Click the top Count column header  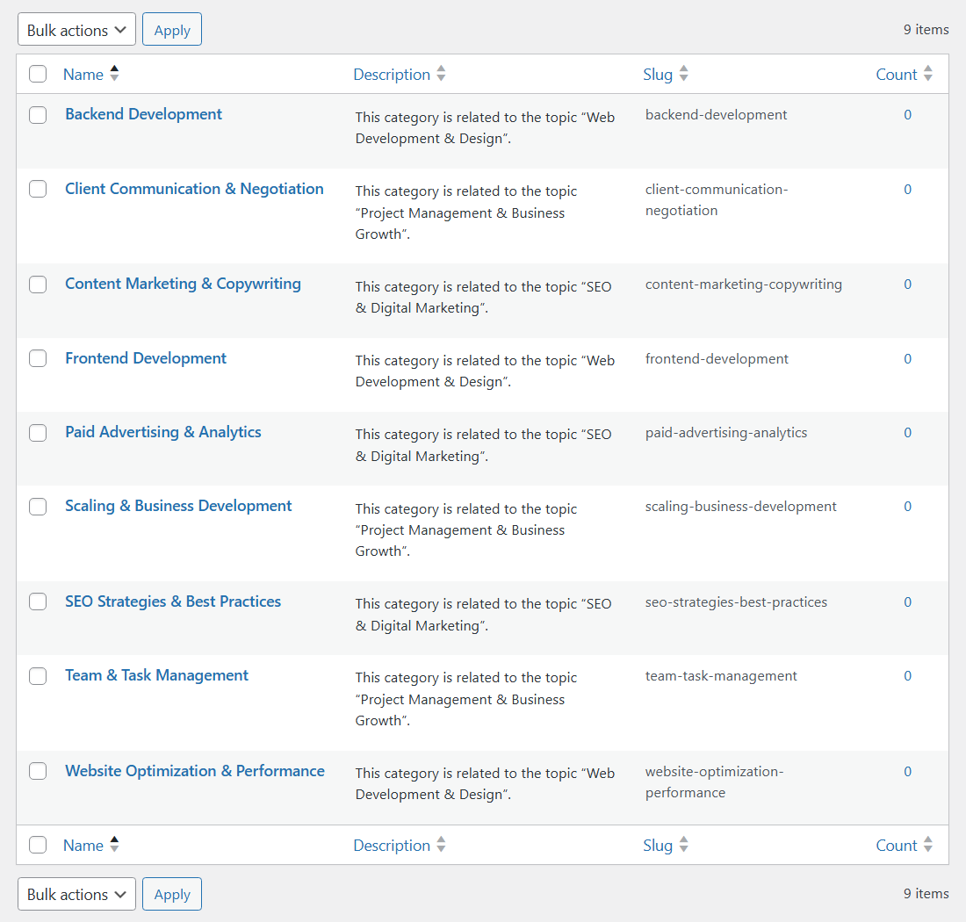pos(897,75)
